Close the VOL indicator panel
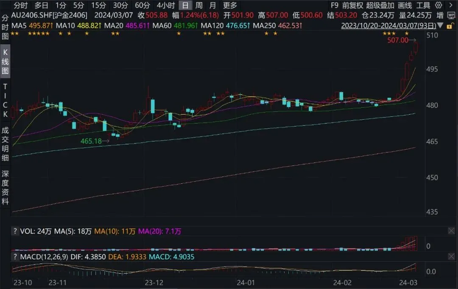 451,231
